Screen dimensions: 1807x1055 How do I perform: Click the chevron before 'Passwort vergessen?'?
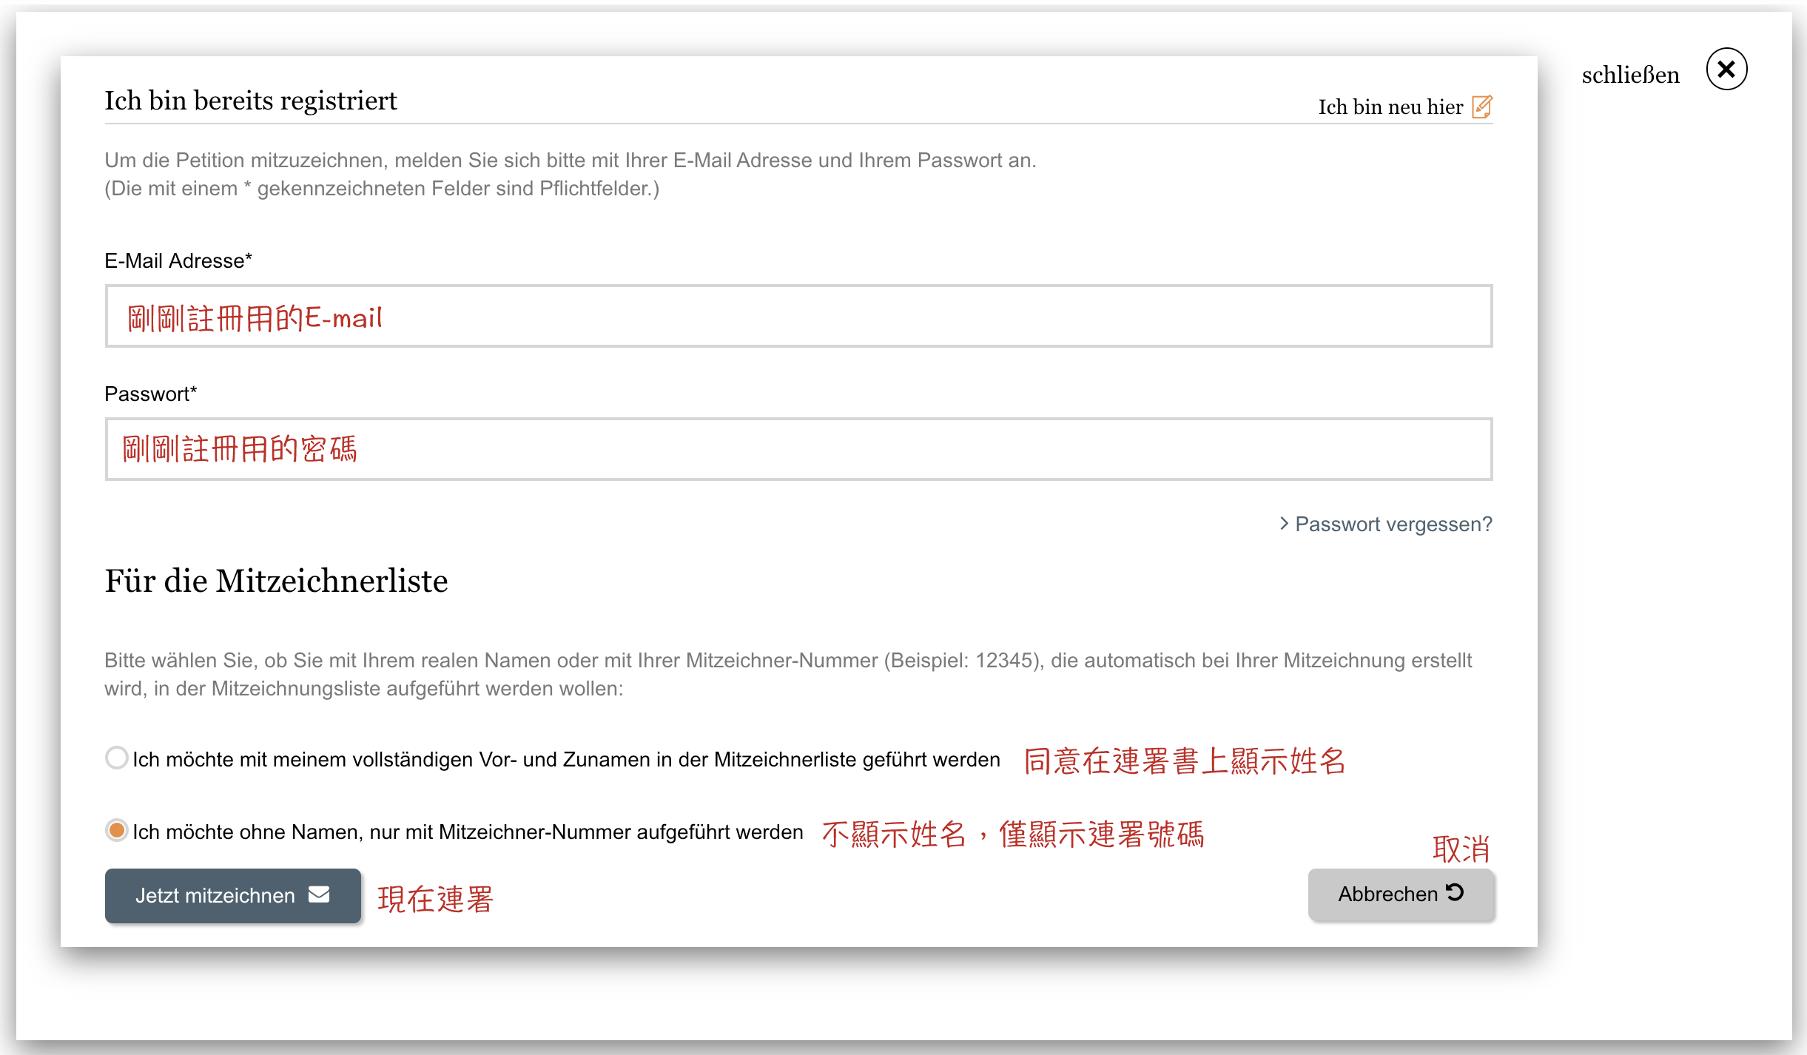tap(1284, 523)
